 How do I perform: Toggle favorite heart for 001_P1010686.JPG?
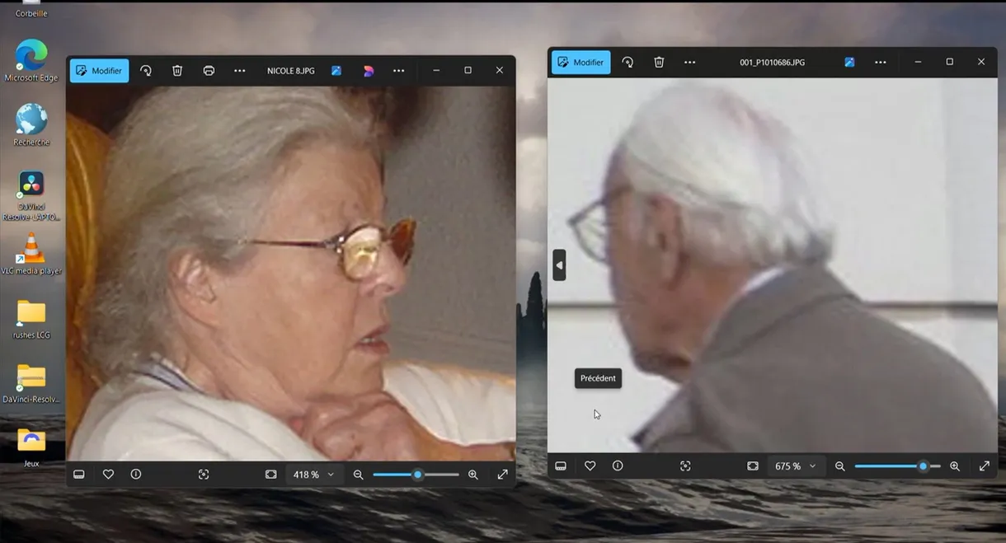590,466
